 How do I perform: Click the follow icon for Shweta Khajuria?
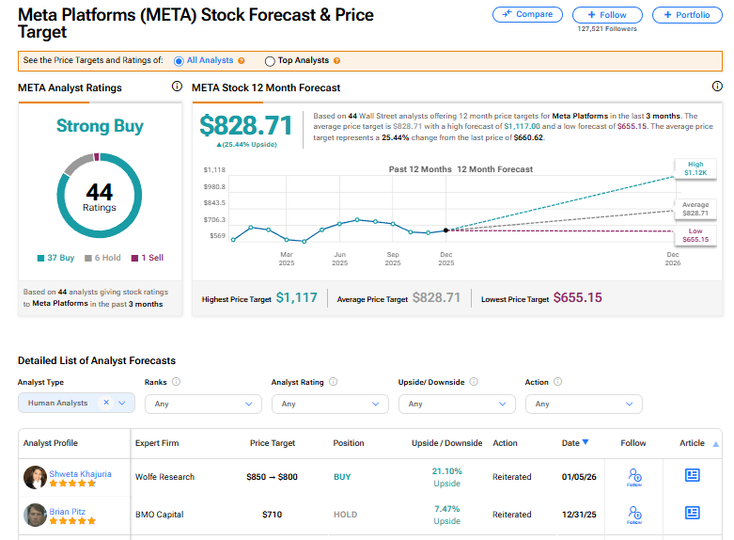(x=634, y=477)
